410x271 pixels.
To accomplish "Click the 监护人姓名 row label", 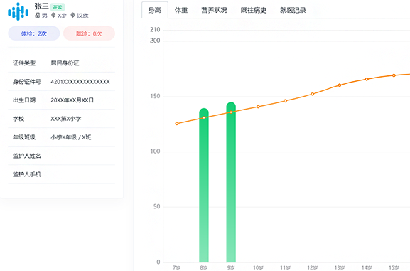I will (27, 156).
